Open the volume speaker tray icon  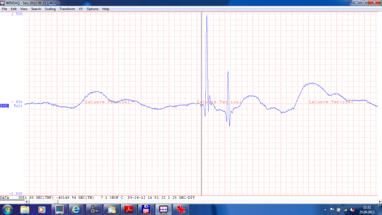(352, 210)
